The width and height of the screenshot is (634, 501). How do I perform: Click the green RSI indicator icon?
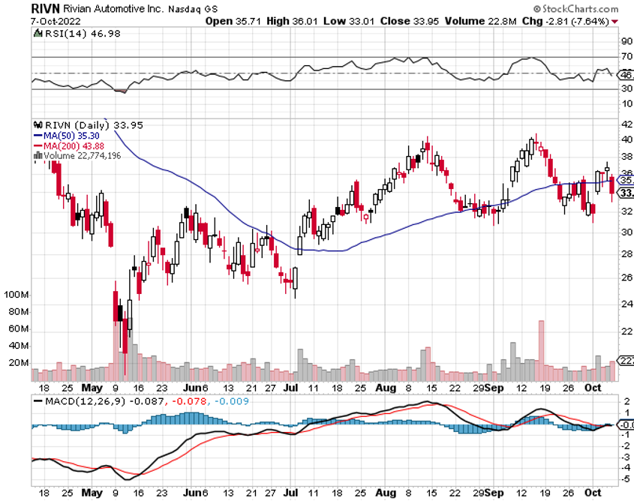(38, 34)
